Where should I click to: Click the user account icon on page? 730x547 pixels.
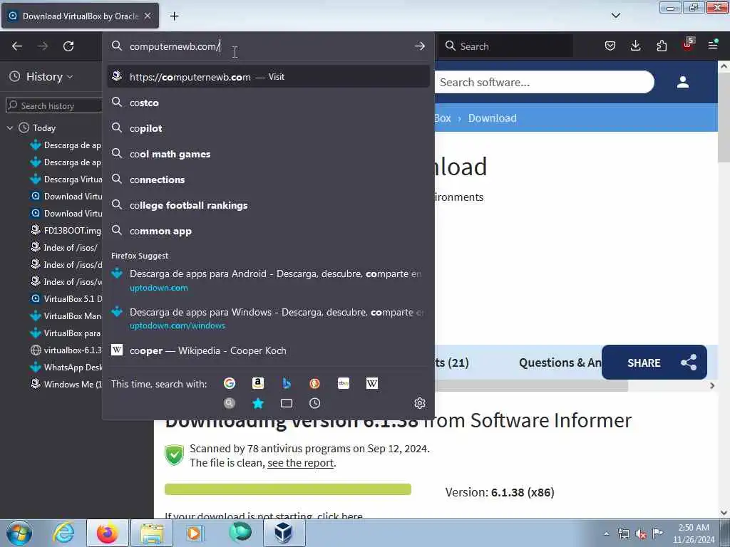pos(683,83)
